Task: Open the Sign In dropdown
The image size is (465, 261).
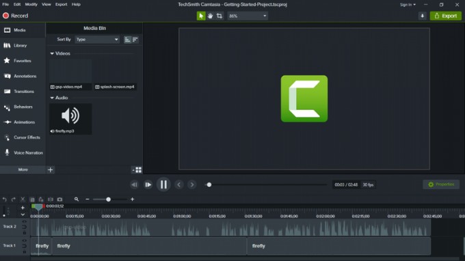Action: click(408, 5)
